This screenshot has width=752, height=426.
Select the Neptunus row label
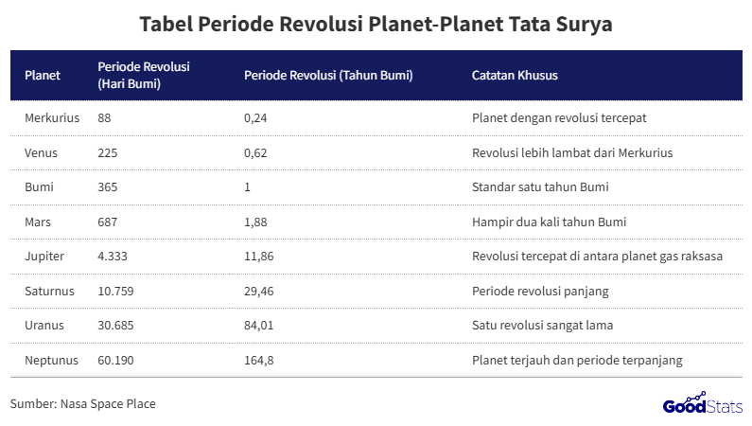tap(51, 360)
